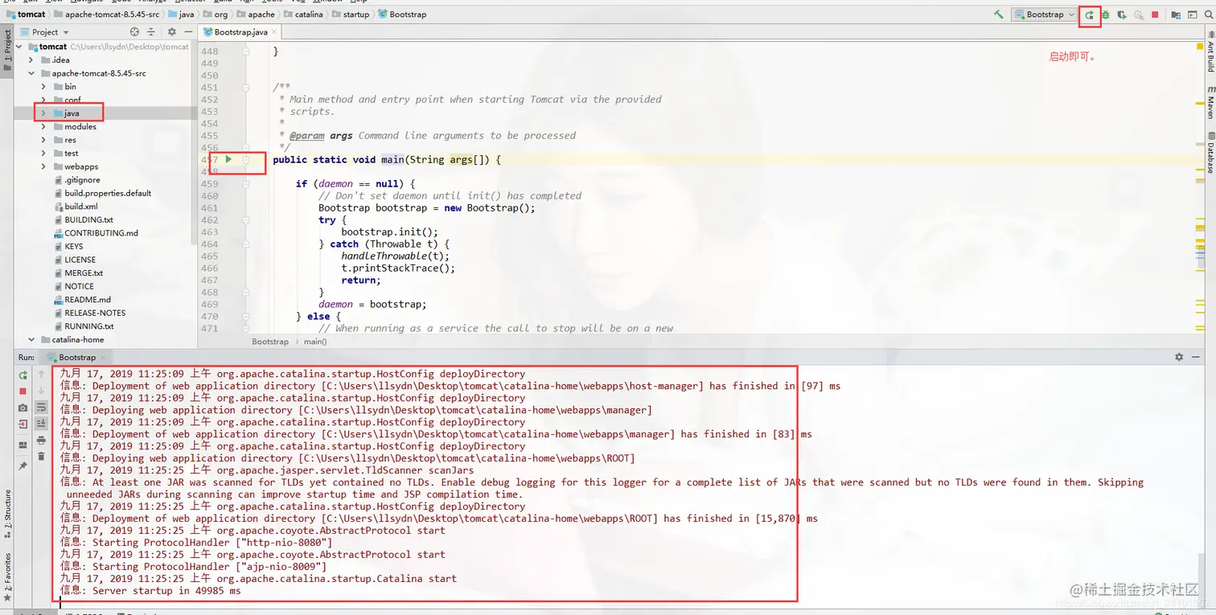Open Search Everywhere magnifier icon

pos(1209,14)
